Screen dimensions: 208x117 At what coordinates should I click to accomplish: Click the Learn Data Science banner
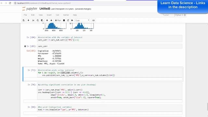tap(183, 6)
